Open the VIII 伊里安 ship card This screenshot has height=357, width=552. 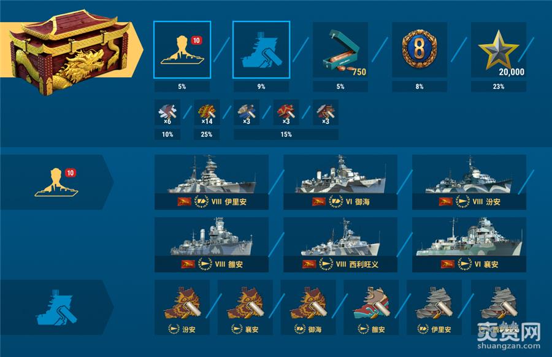click(211, 182)
